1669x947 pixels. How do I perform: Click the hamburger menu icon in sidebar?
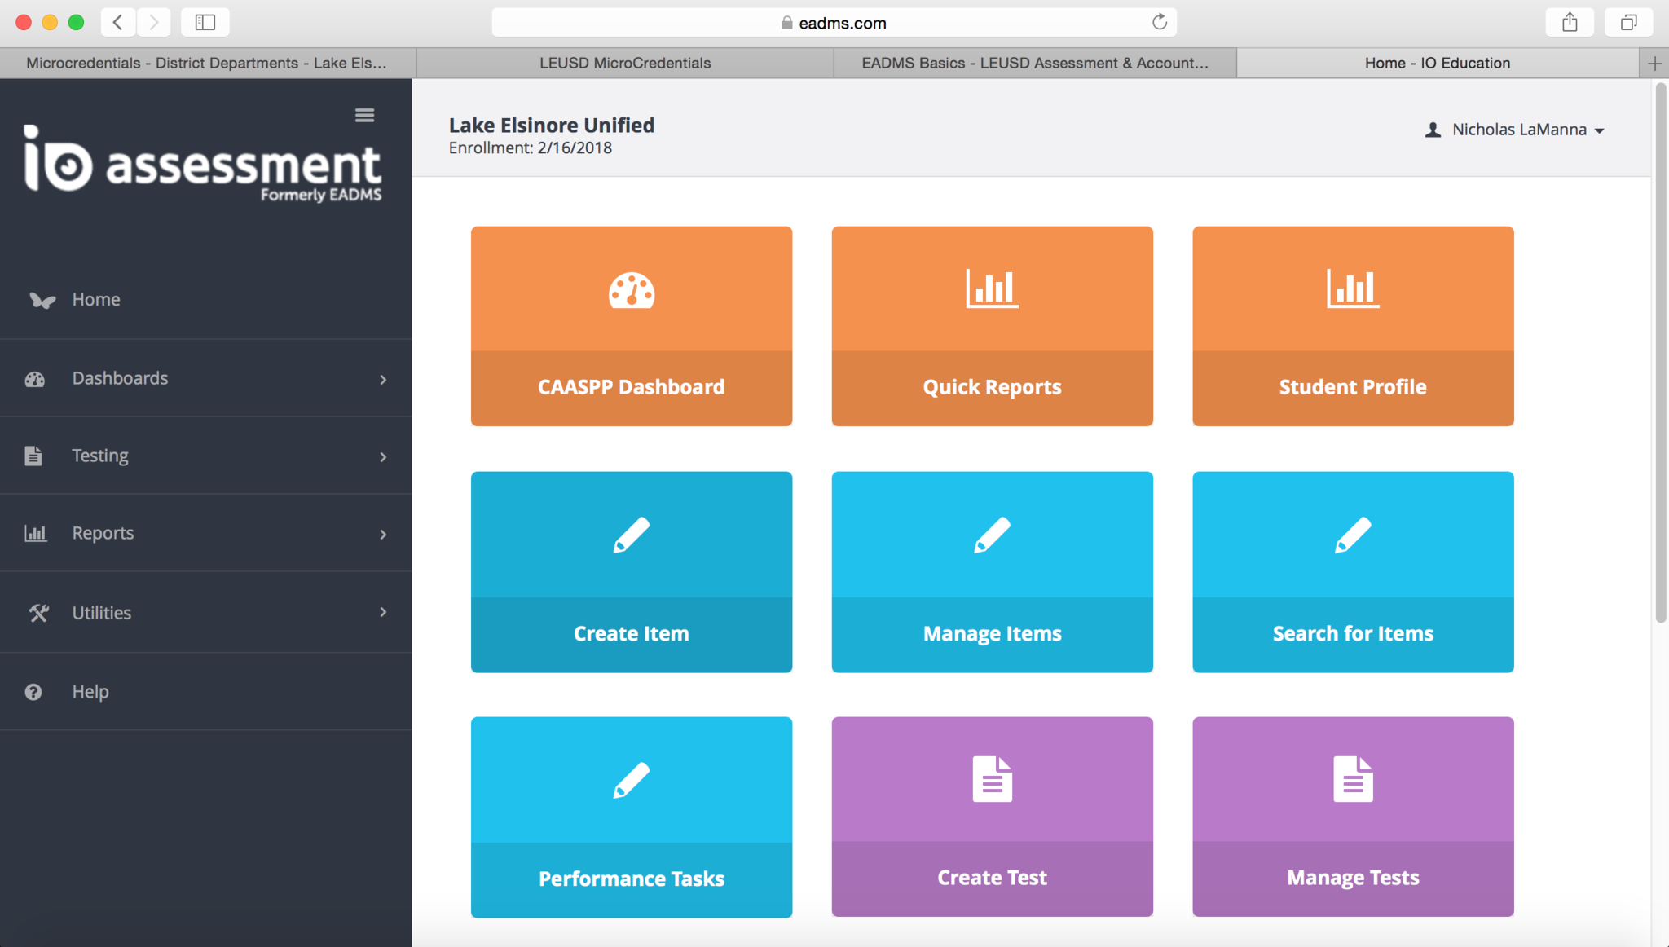pyautogui.click(x=364, y=115)
